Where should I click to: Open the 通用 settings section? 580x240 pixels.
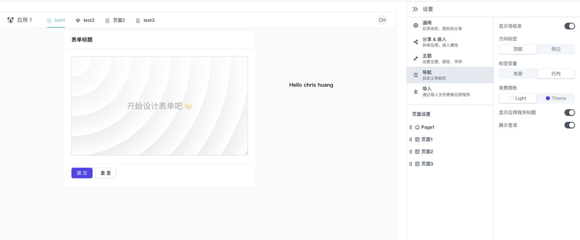(450, 25)
